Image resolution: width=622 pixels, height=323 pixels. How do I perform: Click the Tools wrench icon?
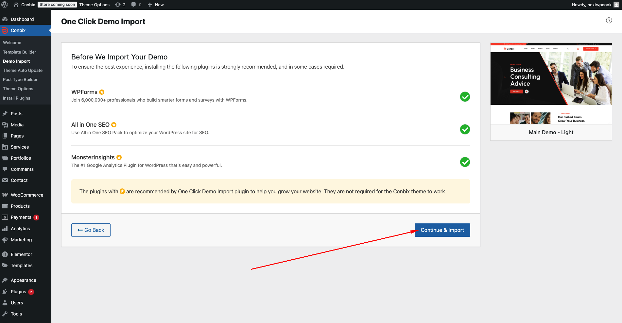pyautogui.click(x=5, y=314)
